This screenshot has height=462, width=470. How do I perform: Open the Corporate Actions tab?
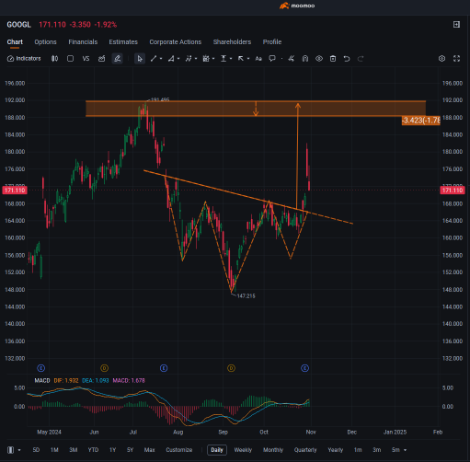[176, 42]
